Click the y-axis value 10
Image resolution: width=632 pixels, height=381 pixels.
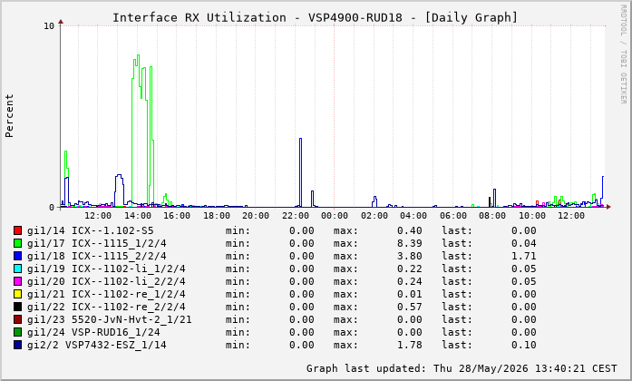(x=49, y=26)
